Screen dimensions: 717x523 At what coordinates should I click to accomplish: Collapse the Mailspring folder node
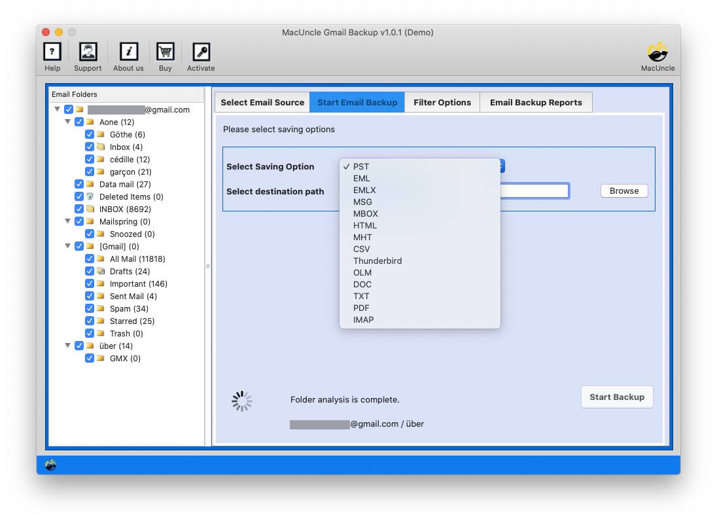[x=68, y=221]
